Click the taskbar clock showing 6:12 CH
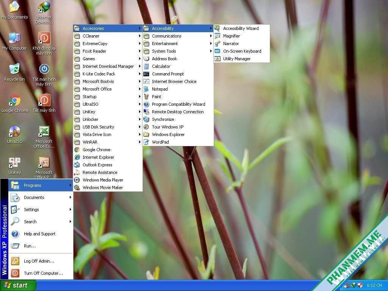 click(x=374, y=286)
